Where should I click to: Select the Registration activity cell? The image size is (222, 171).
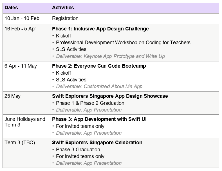134,19
